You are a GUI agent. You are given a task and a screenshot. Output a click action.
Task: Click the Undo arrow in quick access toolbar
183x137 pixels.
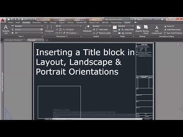26,19
